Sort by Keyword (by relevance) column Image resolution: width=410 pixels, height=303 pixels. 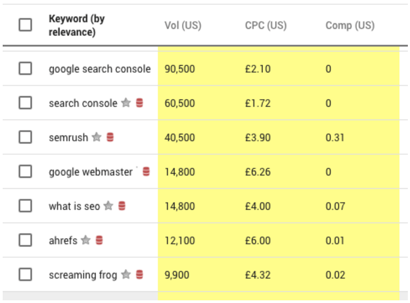pos(76,25)
